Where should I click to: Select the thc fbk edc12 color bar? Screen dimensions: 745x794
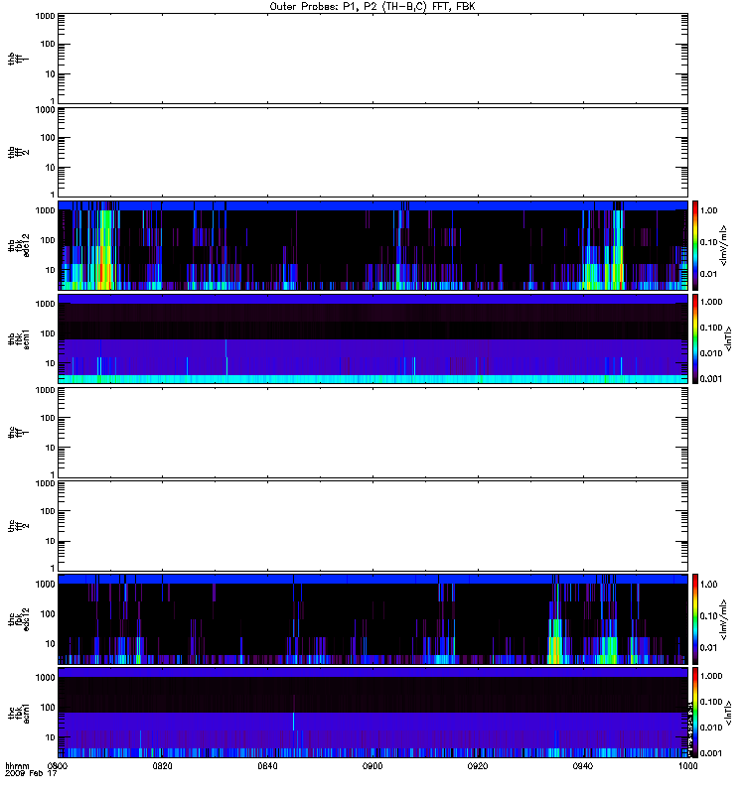coord(695,619)
